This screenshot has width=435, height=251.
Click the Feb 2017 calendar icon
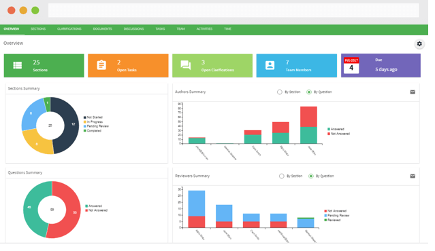click(x=351, y=65)
